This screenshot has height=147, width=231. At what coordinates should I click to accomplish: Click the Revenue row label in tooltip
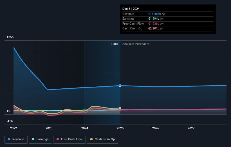coord(128,14)
